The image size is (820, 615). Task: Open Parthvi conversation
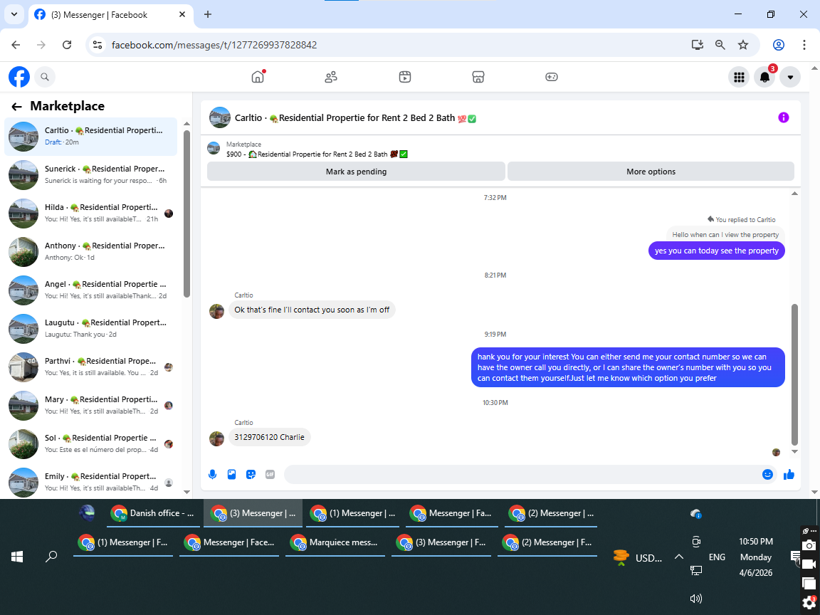click(x=91, y=367)
